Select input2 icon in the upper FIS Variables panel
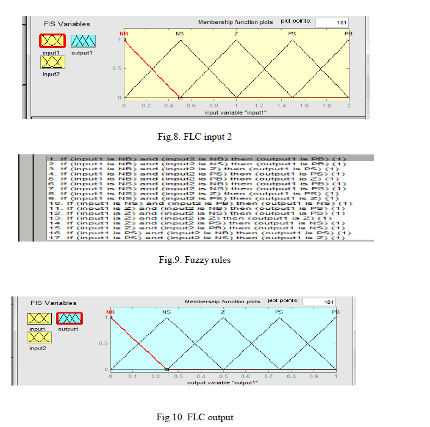The image size is (430, 427). coord(53,60)
